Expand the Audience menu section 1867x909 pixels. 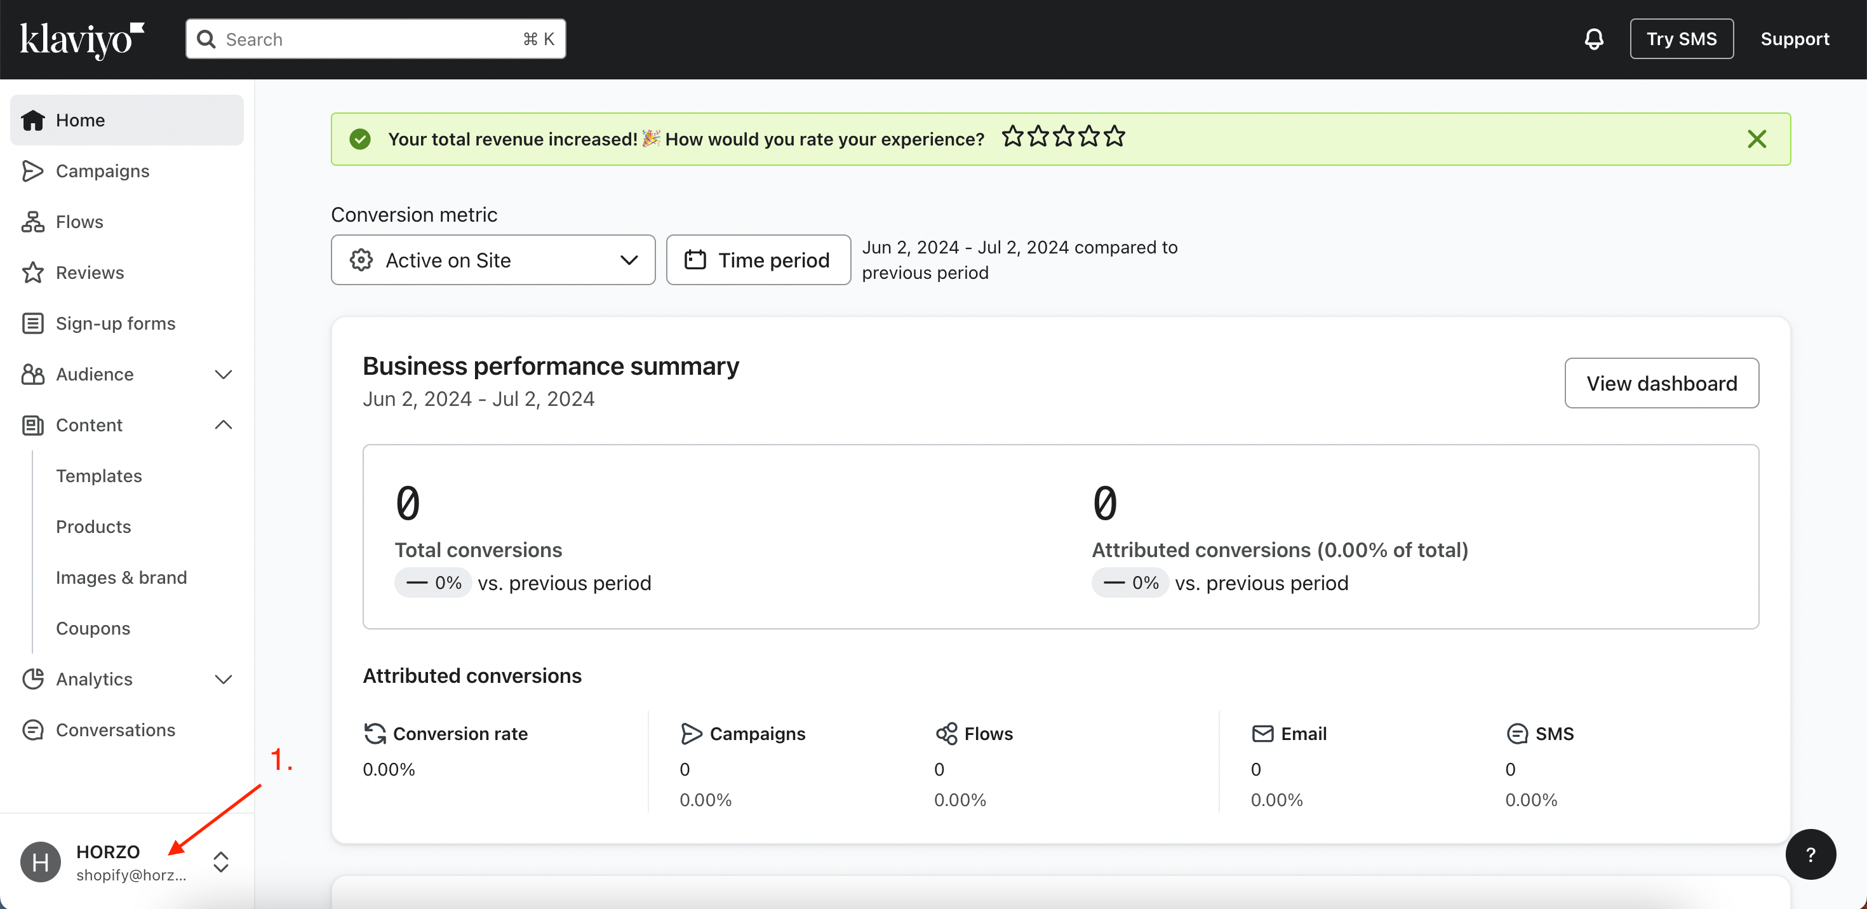224,374
